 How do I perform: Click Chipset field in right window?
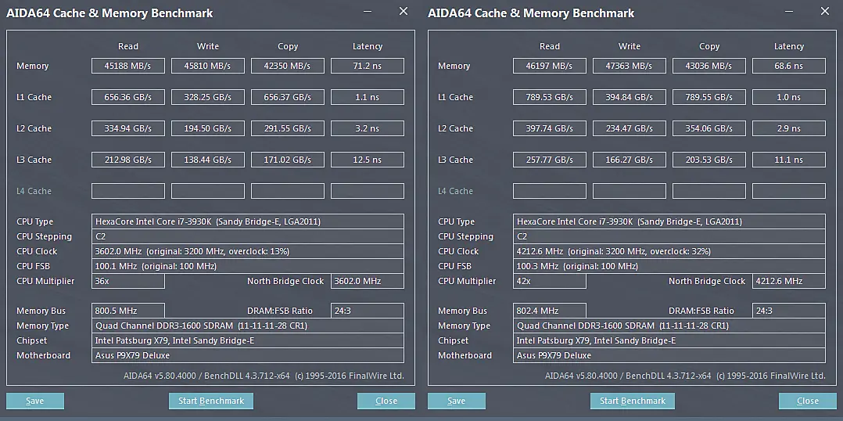click(669, 340)
